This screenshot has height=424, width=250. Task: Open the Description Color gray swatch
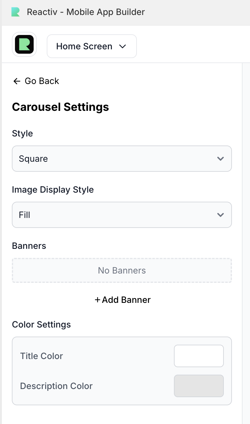(x=199, y=386)
